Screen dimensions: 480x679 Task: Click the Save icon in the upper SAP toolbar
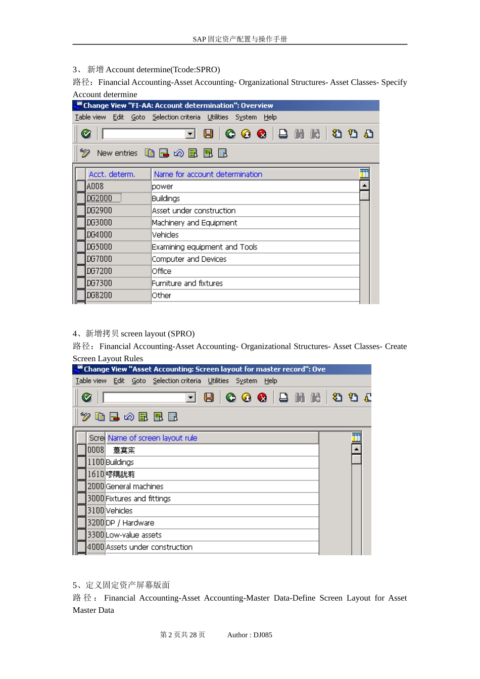208,134
